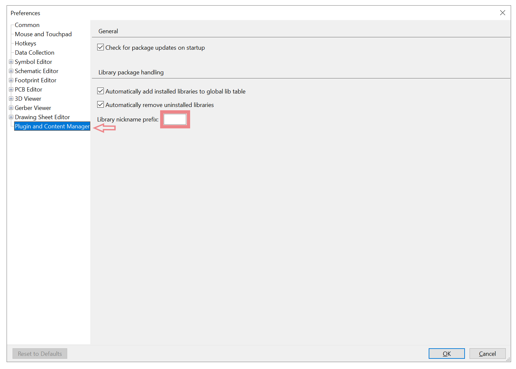Expand the Symbol Editor tree node
This screenshot has height=369, width=516.
tap(11, 62)
